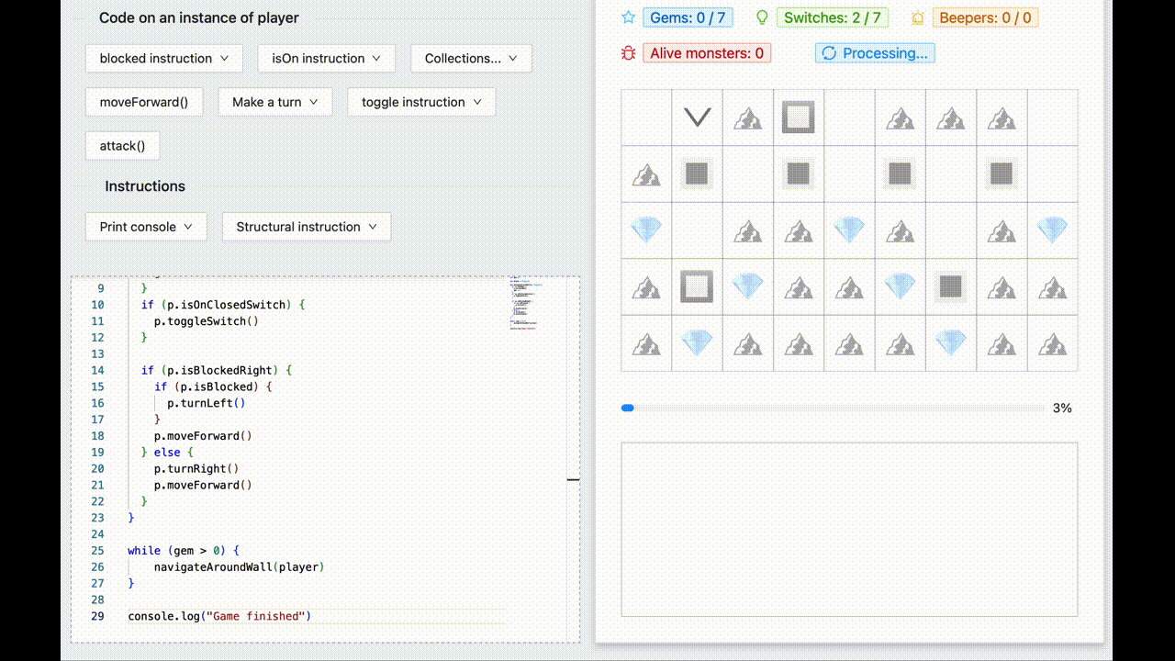Click the closed switch directly below the top-row open switch
Screen dimensions: 1175x661
pos(799,174)
